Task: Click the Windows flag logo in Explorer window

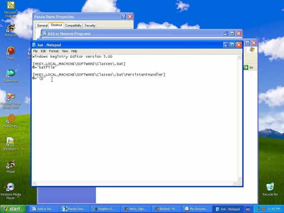Action: [x=252, y=49]
